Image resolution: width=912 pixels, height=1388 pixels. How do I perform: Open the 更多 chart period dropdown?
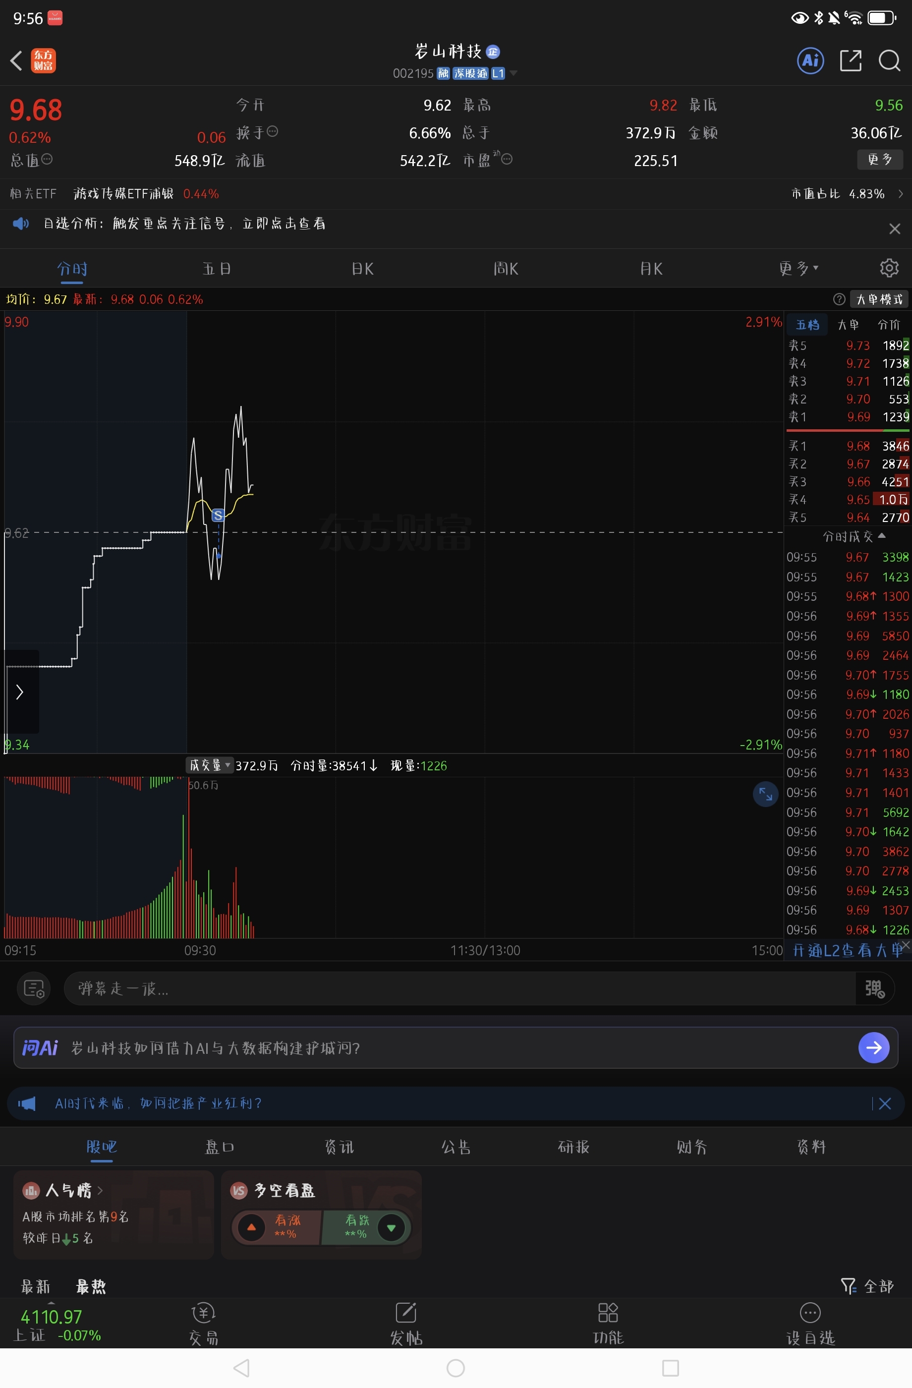pyautogui.click(x=799, y=268)
